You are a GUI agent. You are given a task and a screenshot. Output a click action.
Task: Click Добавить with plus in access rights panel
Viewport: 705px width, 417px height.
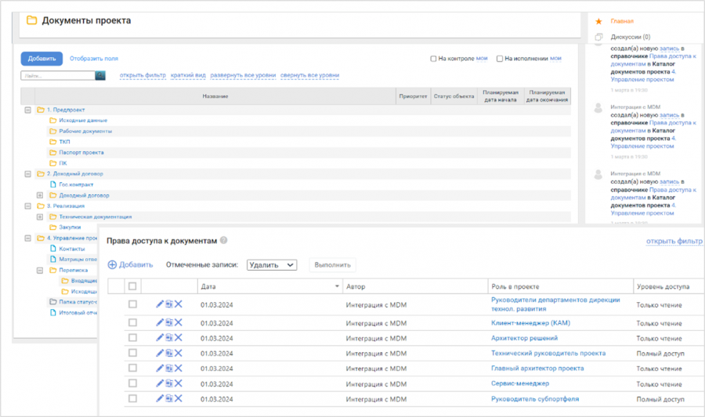pos(130,265)
